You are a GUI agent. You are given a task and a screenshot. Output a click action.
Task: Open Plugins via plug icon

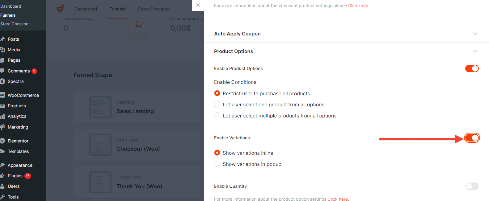pos(2,176)
